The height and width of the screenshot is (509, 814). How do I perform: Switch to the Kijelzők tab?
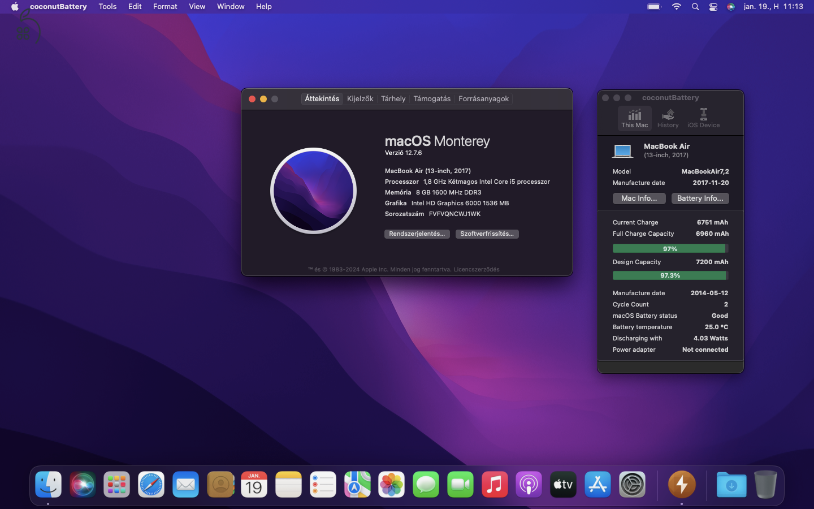click(360, 98)
